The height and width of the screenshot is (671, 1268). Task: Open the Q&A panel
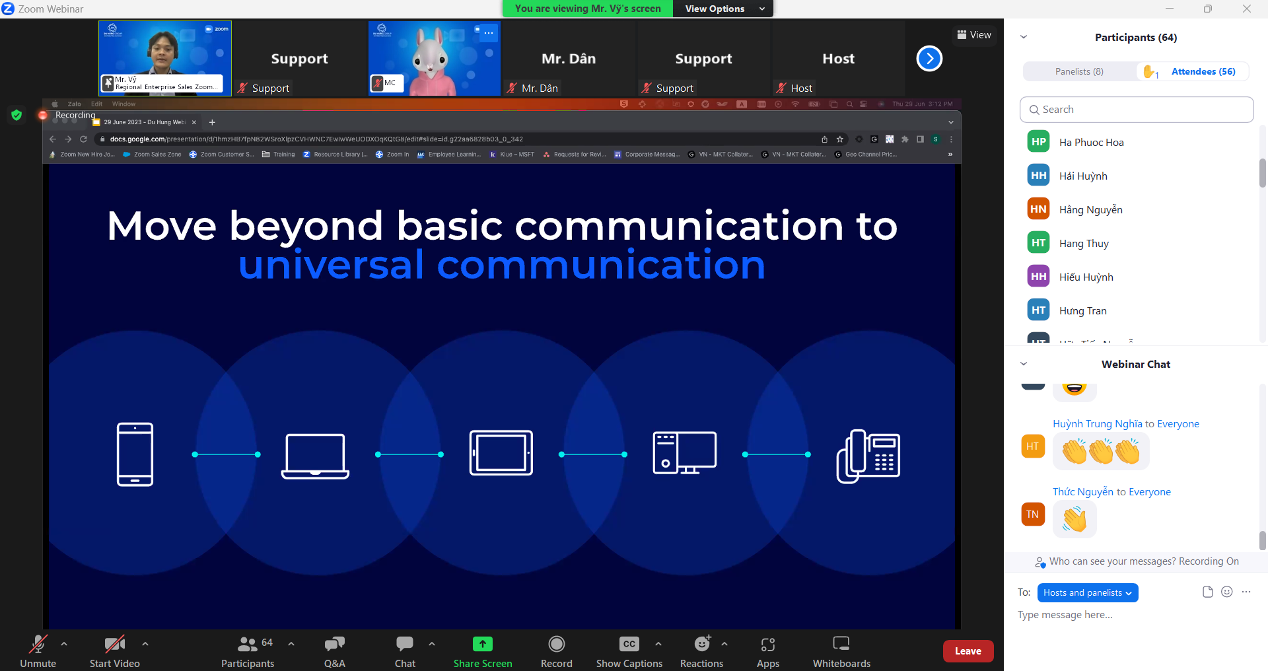334,651
